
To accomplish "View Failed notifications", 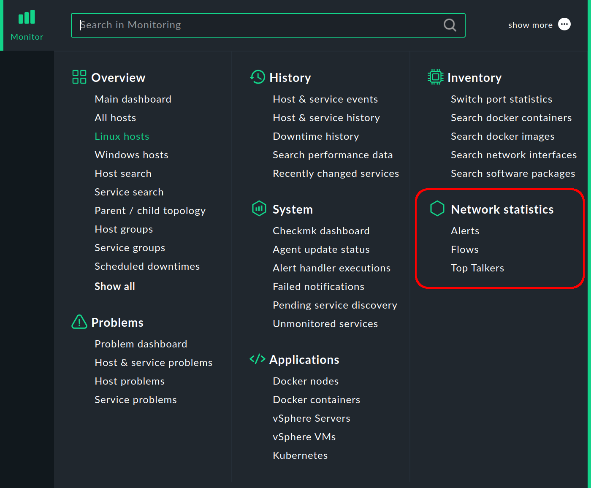I will (x=318, y=286).
